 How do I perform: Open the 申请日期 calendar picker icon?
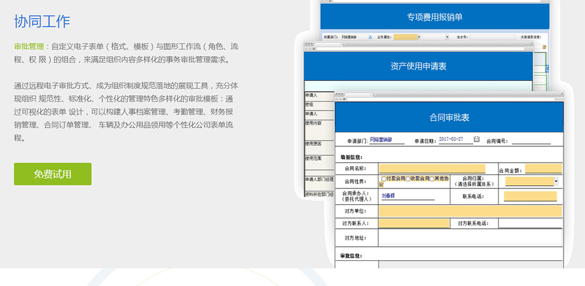[476, 139]
